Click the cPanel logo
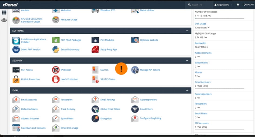Screen dimensions: 255x137 [10, 5]
